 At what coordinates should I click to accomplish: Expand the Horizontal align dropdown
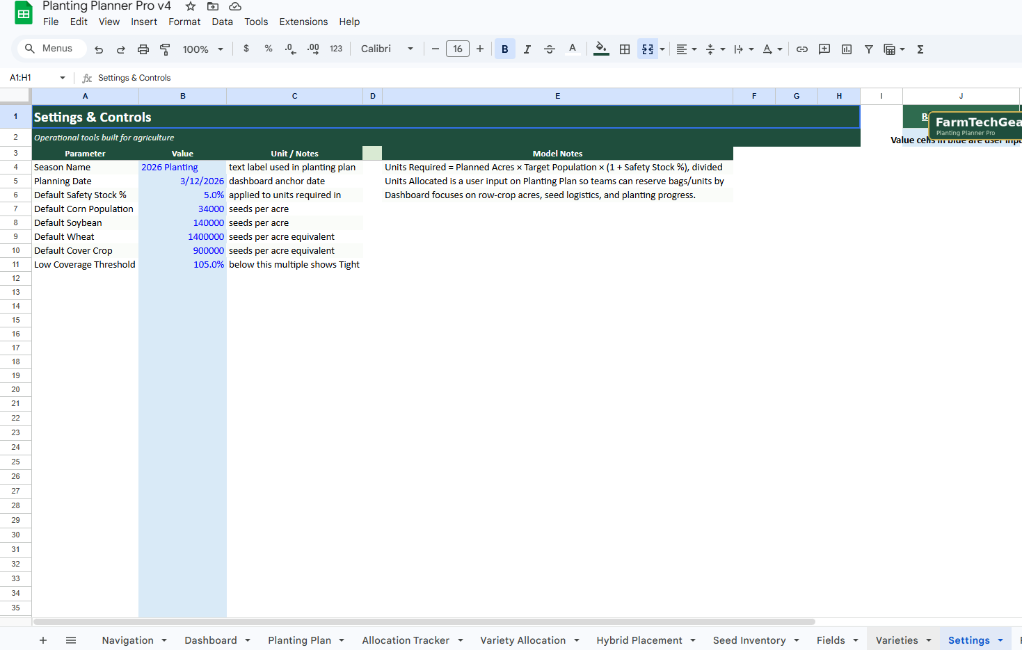point(693,49)
